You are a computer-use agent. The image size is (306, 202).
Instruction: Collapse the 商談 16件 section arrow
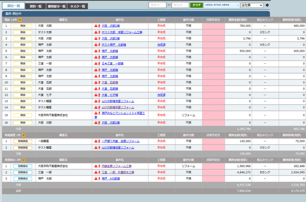pyautogui.click(x=20, y=20)
